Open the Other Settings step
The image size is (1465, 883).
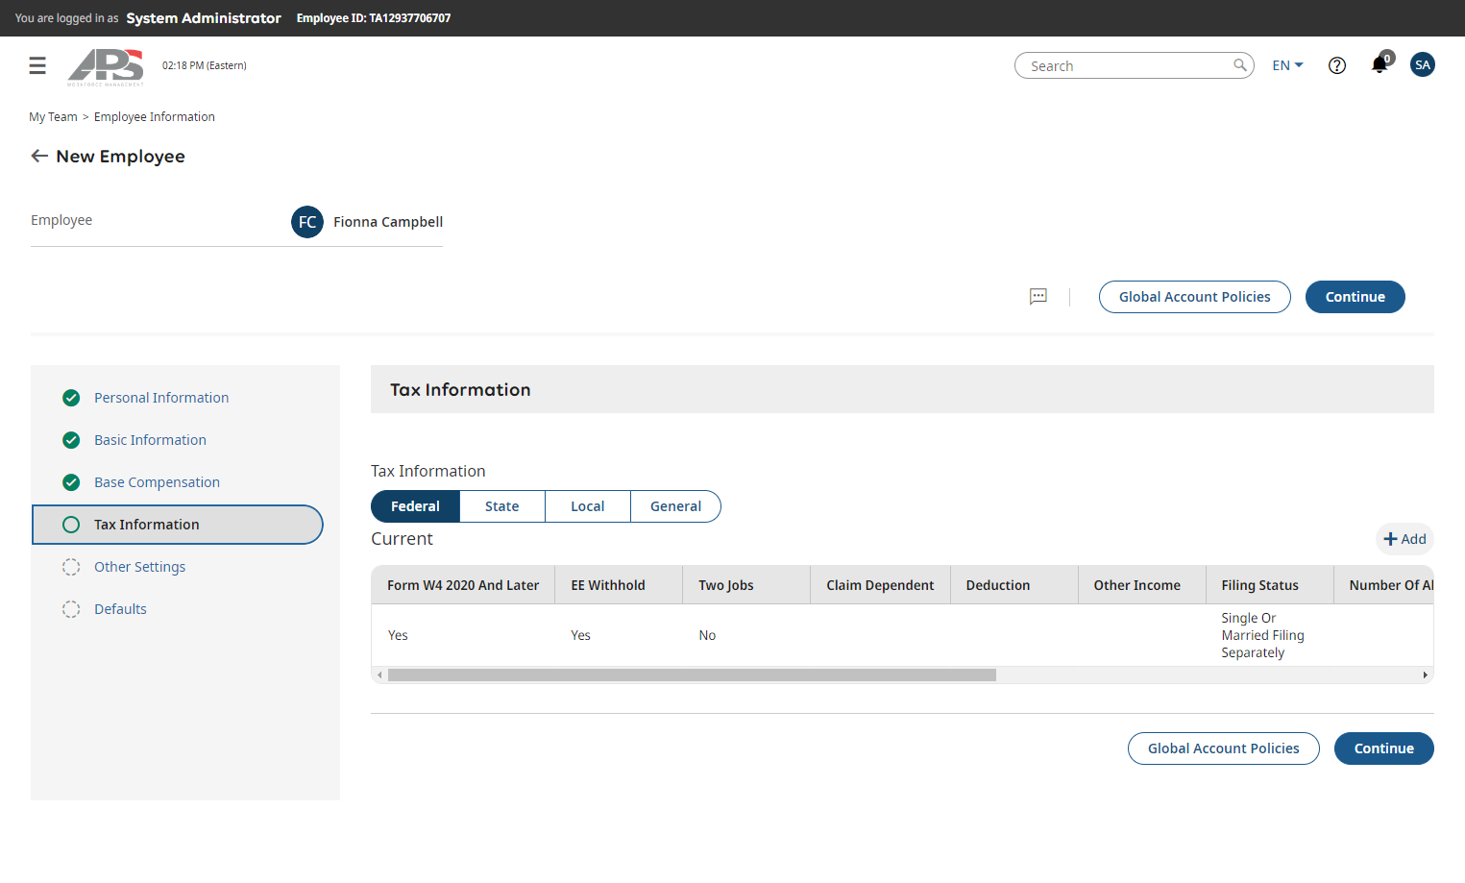[x=140, y=567]
